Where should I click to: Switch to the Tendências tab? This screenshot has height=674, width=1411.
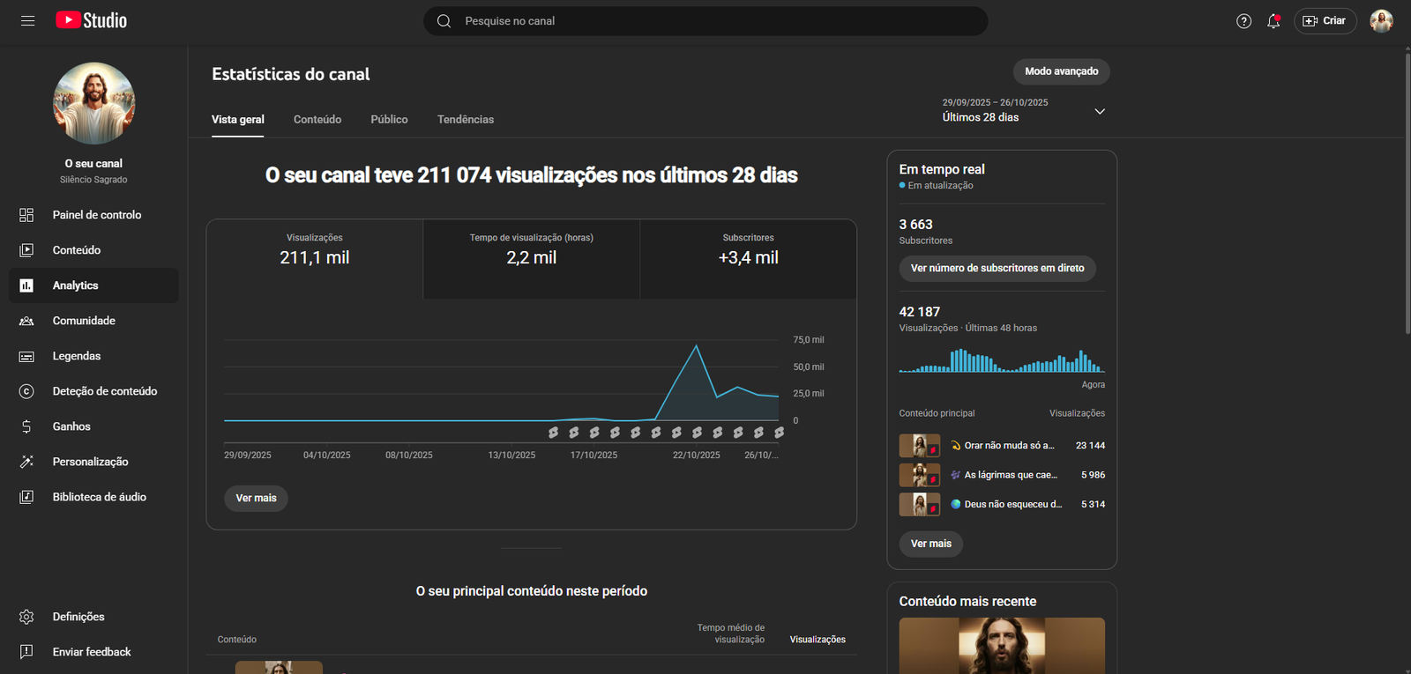point(466,120)
